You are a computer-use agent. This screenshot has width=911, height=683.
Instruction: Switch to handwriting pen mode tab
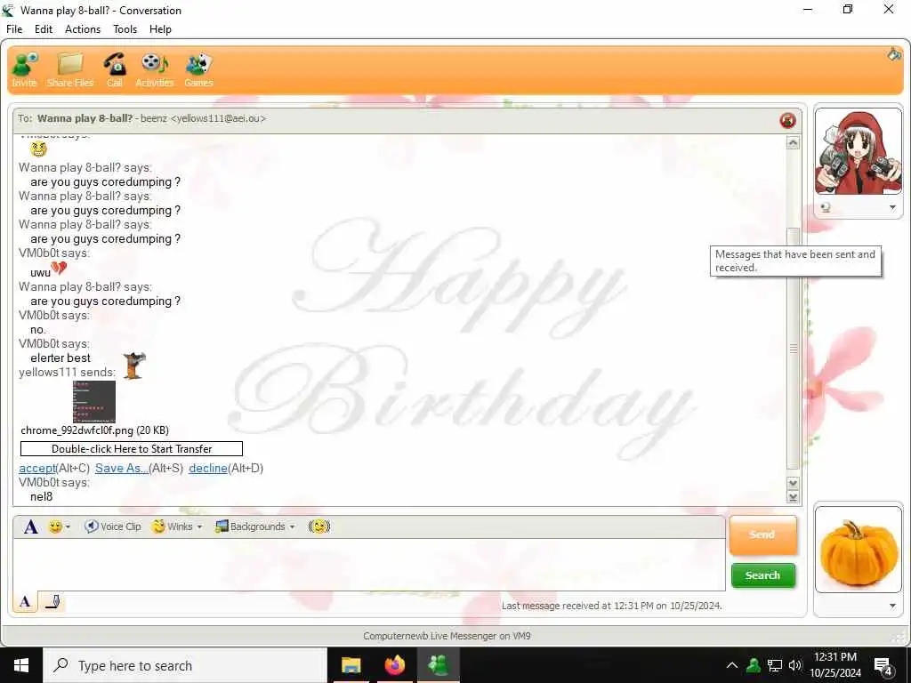pos(52,602)
